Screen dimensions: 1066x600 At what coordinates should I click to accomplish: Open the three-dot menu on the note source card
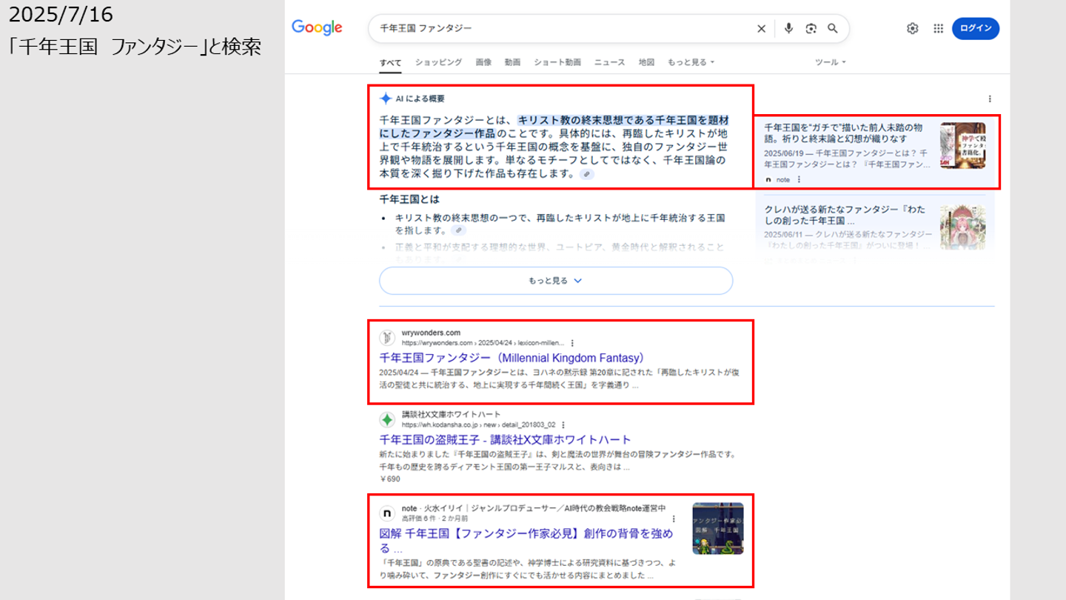[x=799, y=179]
